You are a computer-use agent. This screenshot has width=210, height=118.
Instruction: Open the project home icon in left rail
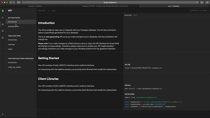(3, 17)
